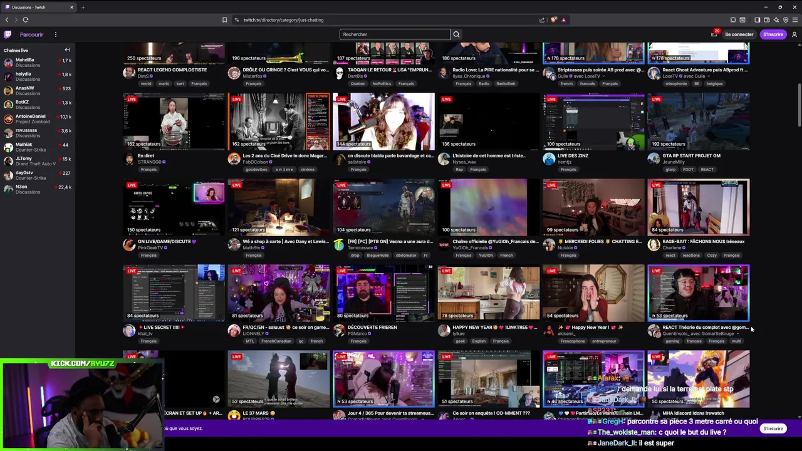Open AnasNW channel in sidebar
The height and width of the screenshot is (451, 802).
click(x=38, y=91)
